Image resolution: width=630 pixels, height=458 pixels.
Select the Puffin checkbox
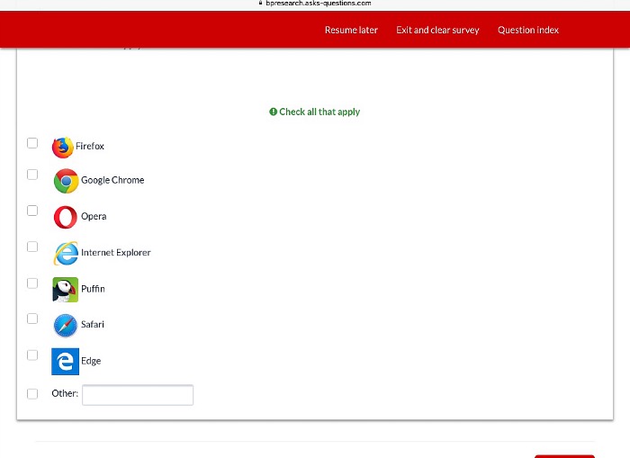tap(32, 283)
